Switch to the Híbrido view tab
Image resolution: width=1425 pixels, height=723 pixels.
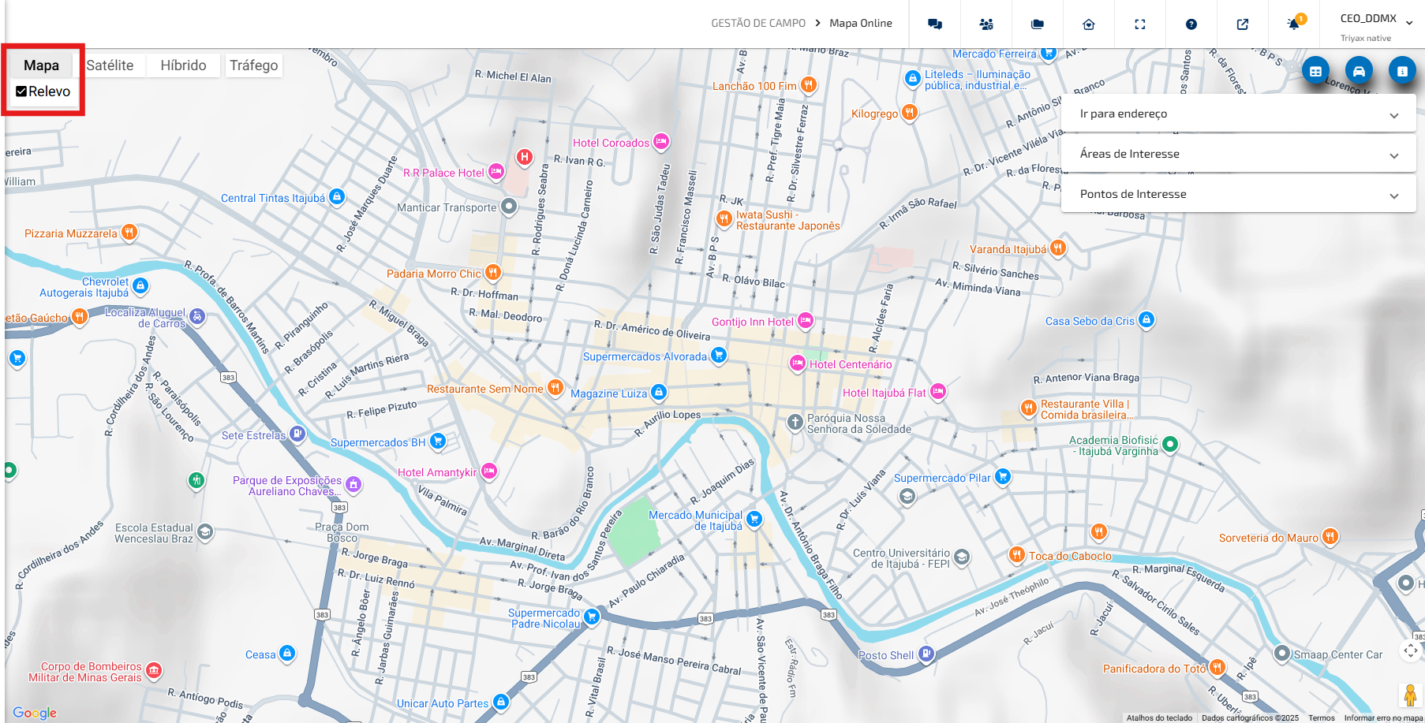point(183,65)
